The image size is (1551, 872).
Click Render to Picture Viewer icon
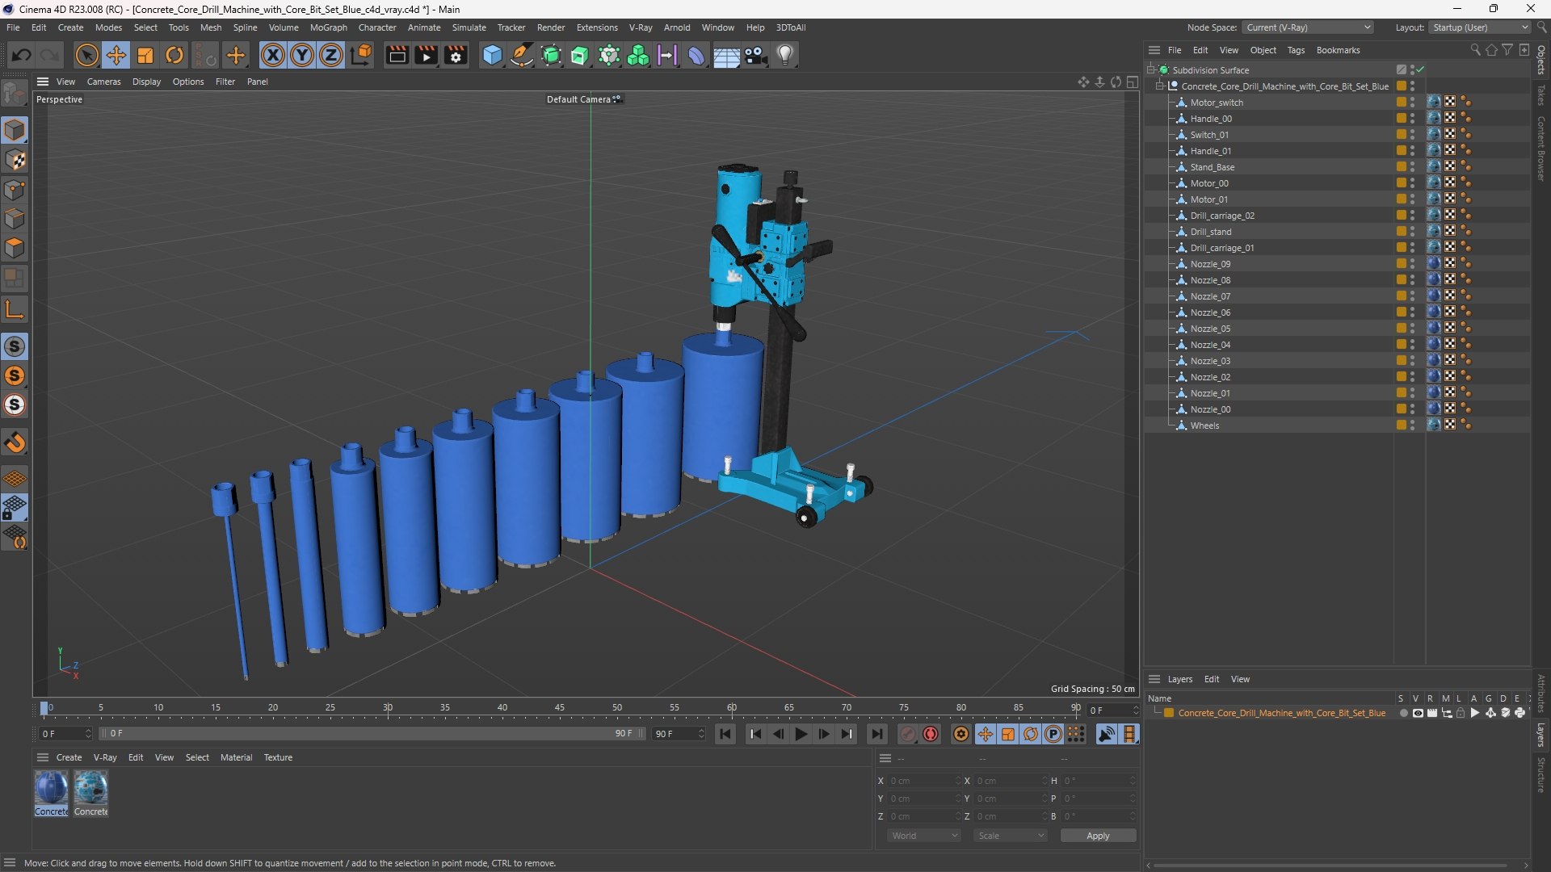[x=427, y=55]
